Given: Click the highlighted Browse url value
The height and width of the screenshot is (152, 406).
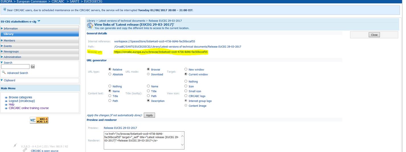Looking at the screenshot, I should tap(161, 52).
